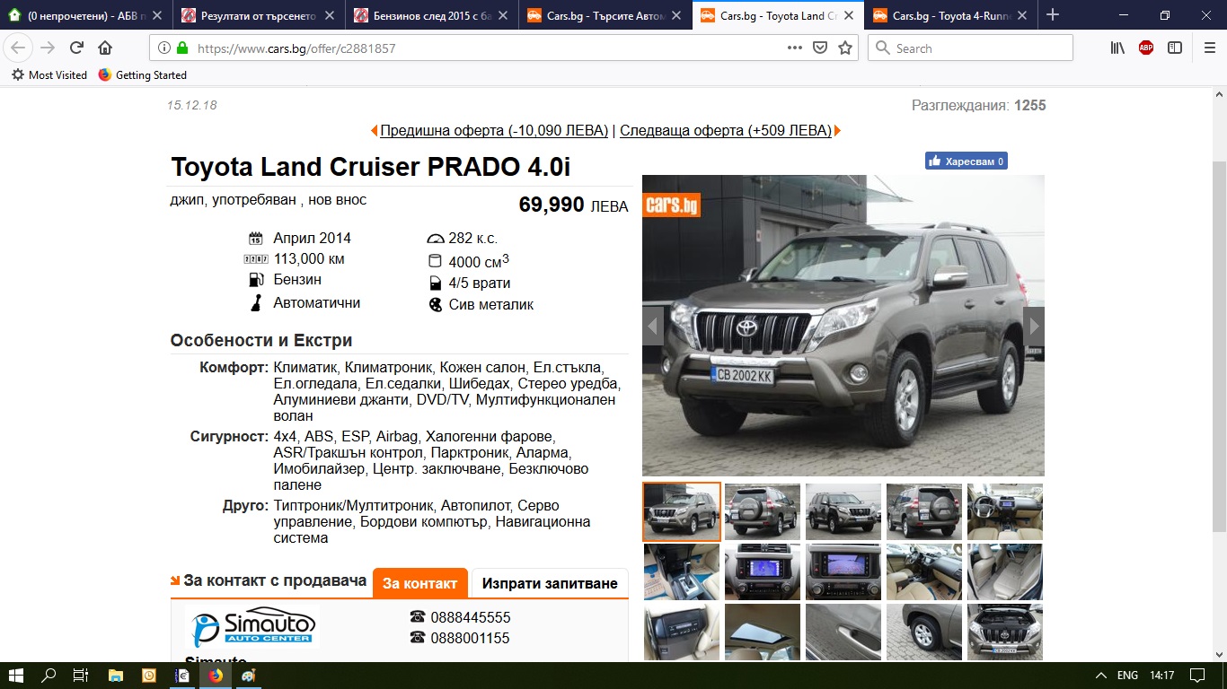1227x689 pixels.
Task: Toggle the sidebar view icon
Action: 1175,48
